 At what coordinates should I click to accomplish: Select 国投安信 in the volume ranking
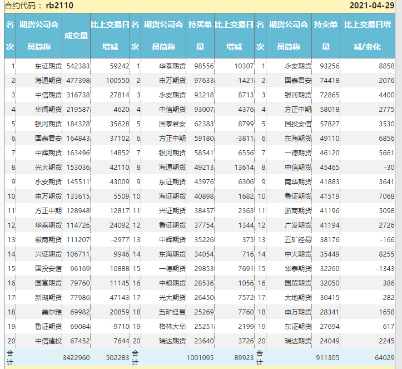(48, 269)
